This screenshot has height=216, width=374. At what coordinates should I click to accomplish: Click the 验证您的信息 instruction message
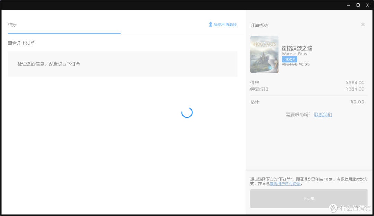[x=49, y=64]
